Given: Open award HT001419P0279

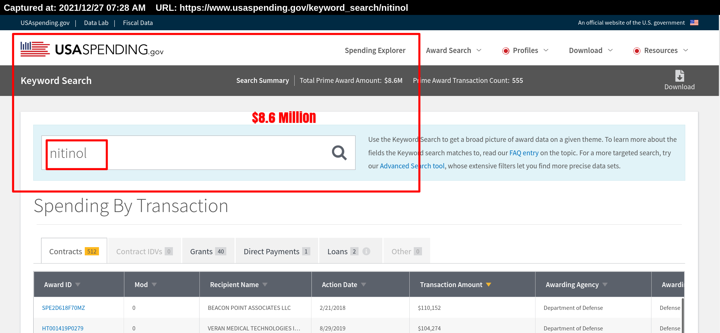Looking at the screenshot, I should tap(63, 328).
